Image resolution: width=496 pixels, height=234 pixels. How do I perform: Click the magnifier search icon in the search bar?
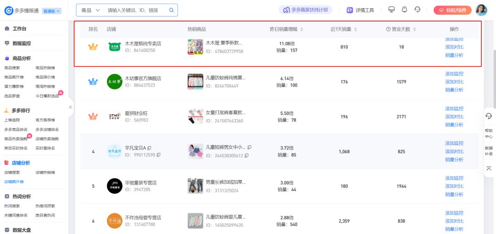click(x=171, y=10)
